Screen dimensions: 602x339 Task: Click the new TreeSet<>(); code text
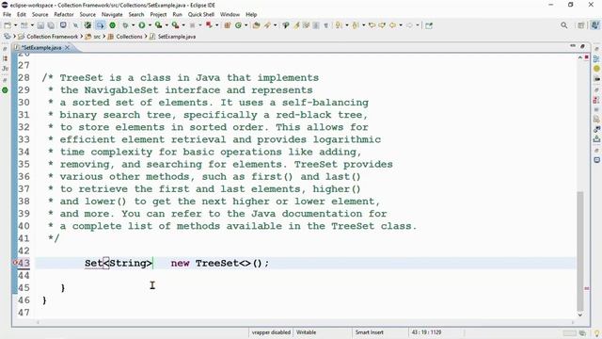[x=220, y=264]
